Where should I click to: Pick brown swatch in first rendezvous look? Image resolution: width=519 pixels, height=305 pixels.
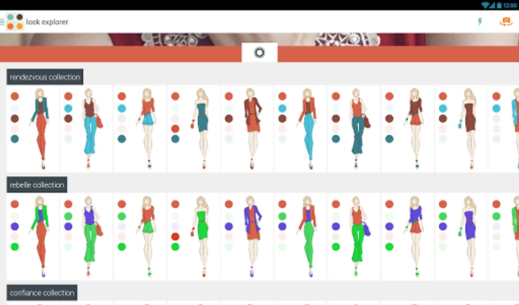click(x=15, y=118)
